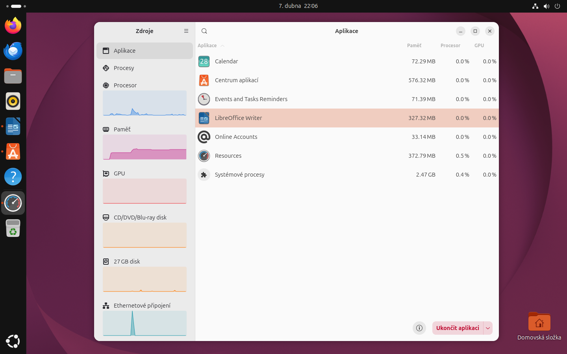This screenshot has height=354, width=567.
Task: Click the application info icon button
Action: pyautogui.click(x=419, y=328)
